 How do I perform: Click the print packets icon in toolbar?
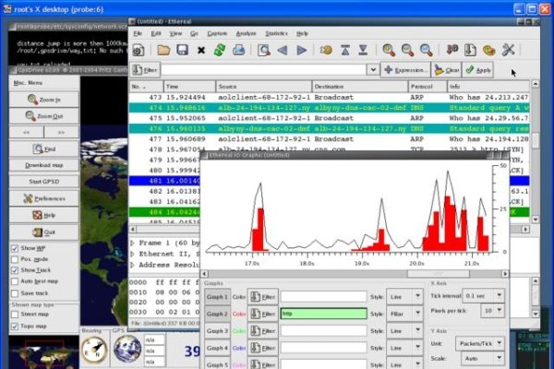(236, 50)
